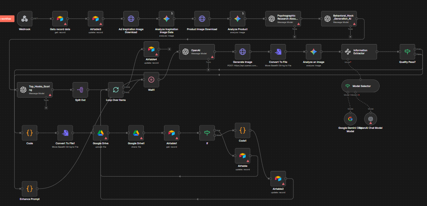Click Model Selector's Model 1 connector
This screenshot has width=427, height=206.
(348, 92)
